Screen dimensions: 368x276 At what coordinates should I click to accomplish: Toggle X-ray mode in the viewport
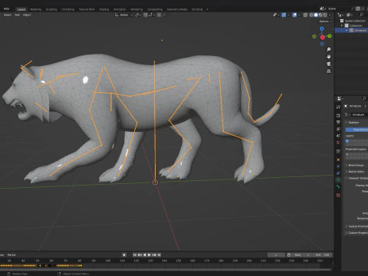305,15
